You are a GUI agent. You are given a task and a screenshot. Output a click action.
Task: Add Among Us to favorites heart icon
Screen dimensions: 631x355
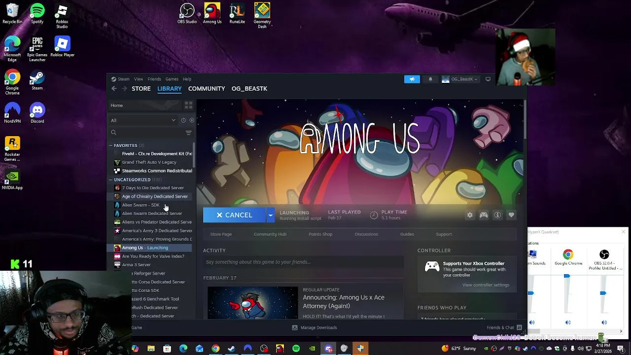(x=511, y=215)
